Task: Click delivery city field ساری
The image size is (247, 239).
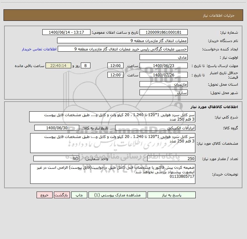Action: (x=164, y=92)
